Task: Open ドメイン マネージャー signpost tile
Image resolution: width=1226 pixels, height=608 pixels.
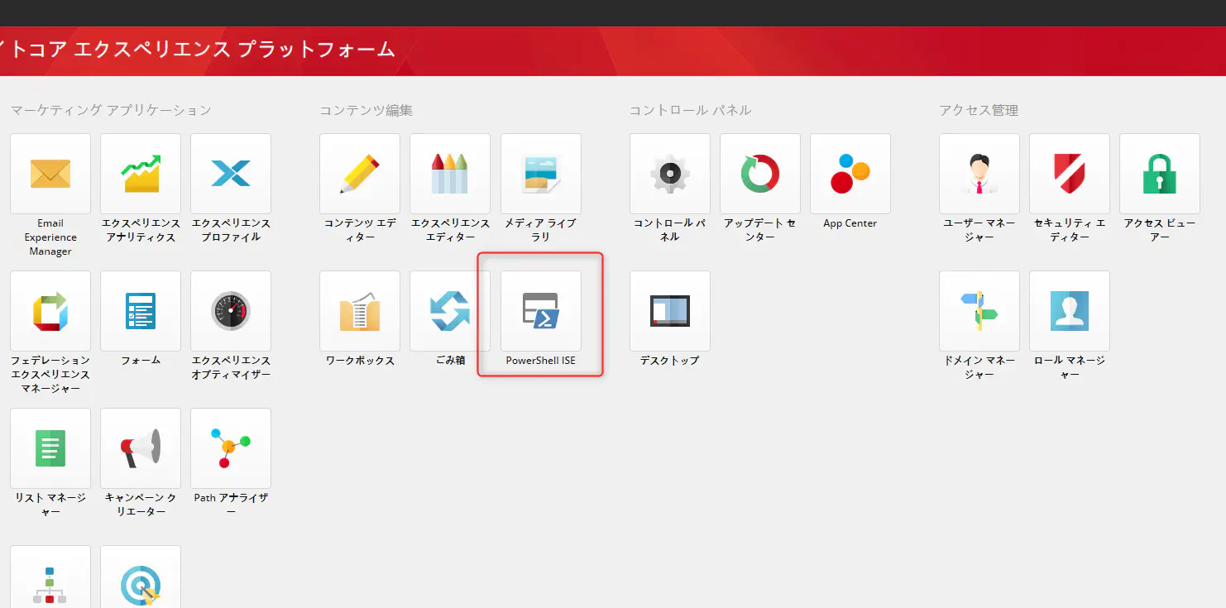Action: [979, 311]
